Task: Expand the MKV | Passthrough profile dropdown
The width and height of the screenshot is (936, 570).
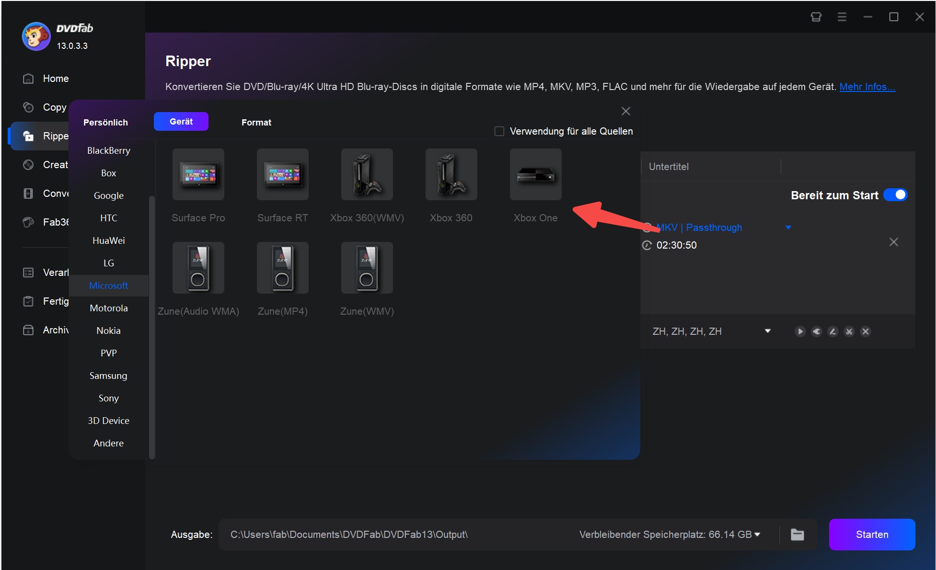Action: pos(788,228)
